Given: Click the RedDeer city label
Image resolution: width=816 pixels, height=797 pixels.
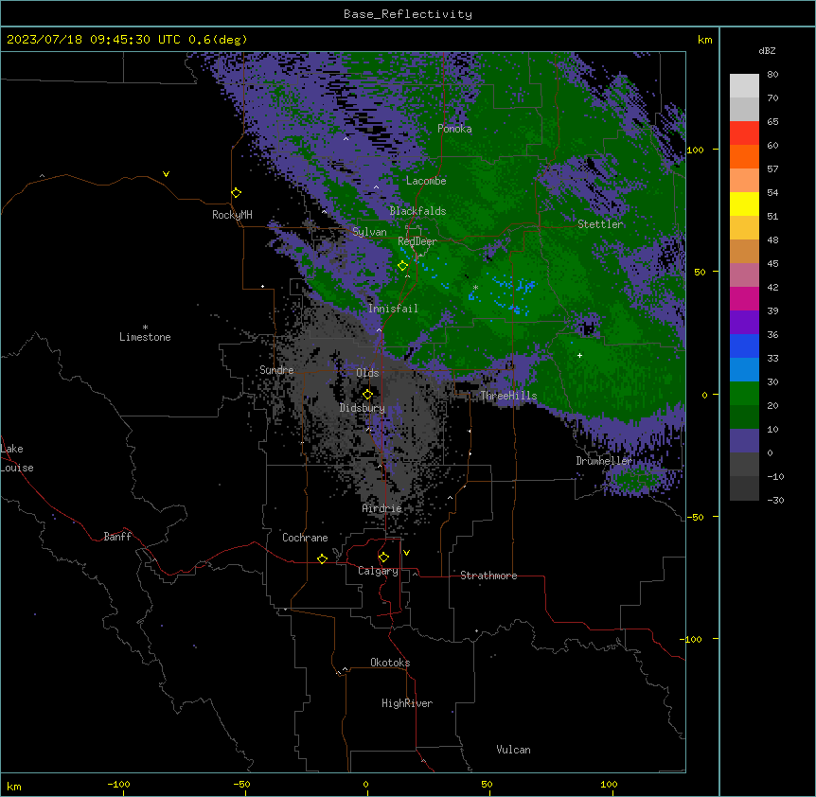Looking at the screenshot, I should point(417,241).
